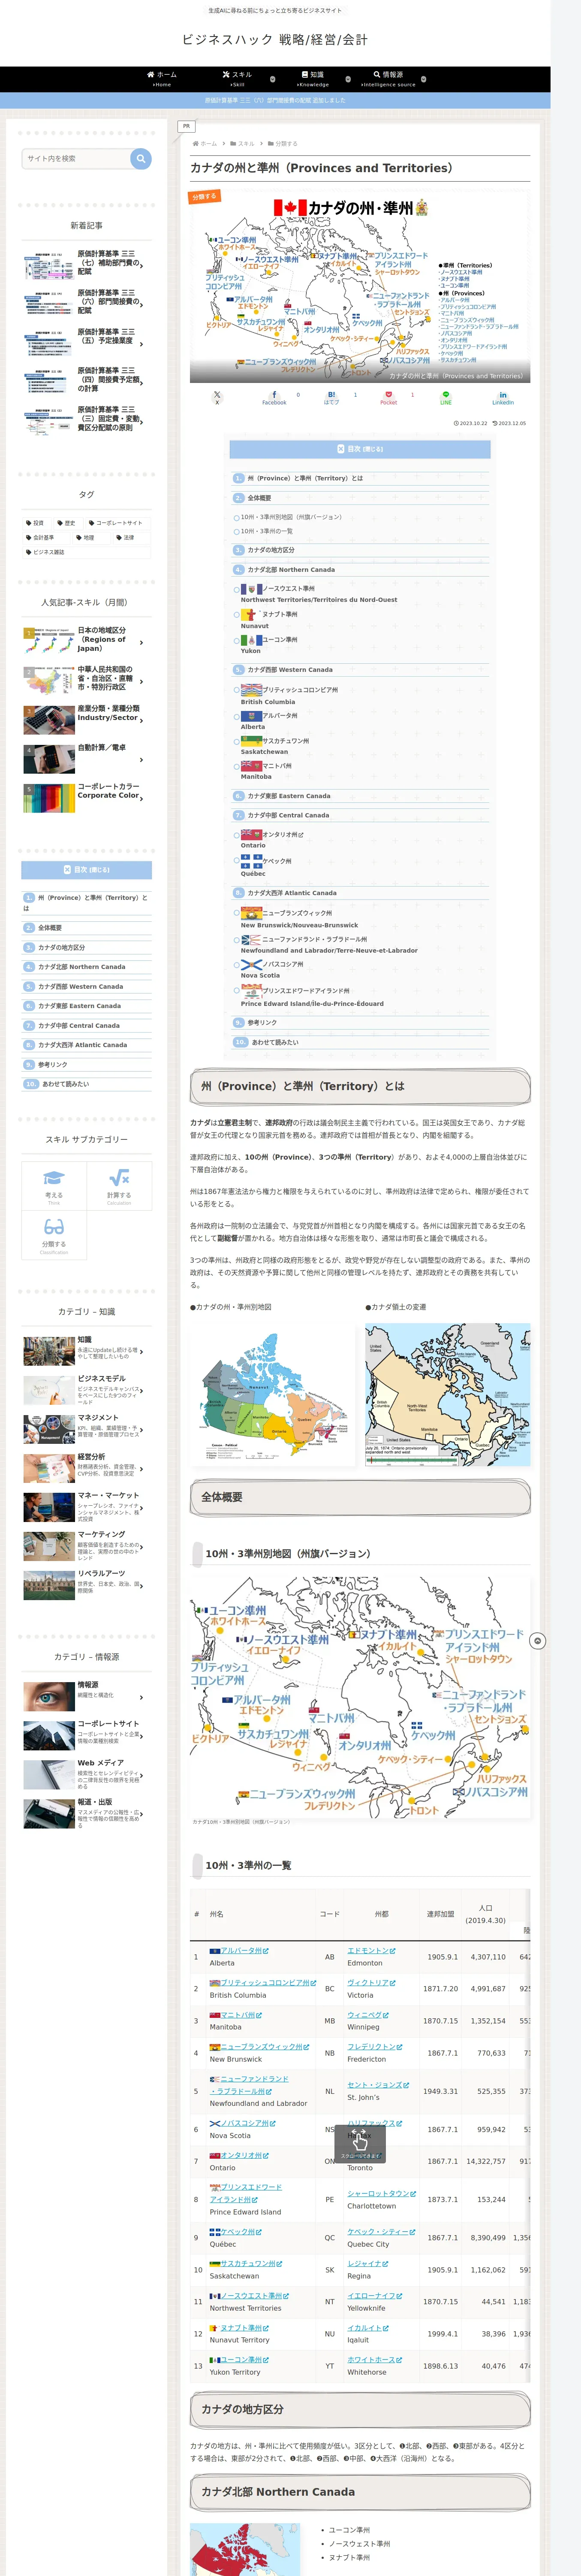Open the マネジメント category chevron
Image resolution: width=581 pixels, height=2576 pixels.
(142, 1430)
